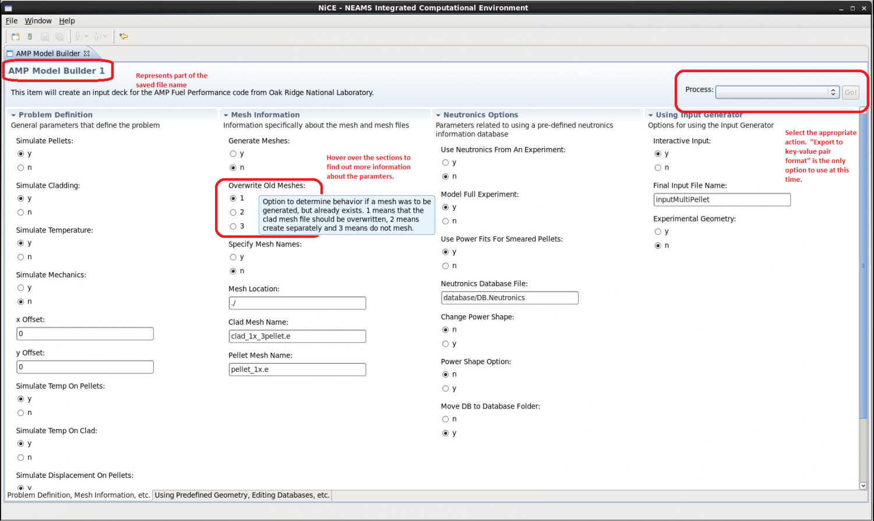Close the AMP Model Builder tab
The height and width of the screenshot is (521, 874).
click(x=87, y=53)
